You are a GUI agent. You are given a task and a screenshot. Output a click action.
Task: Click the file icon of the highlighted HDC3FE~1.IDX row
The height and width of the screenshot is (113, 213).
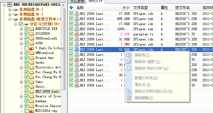click(77, 49)
